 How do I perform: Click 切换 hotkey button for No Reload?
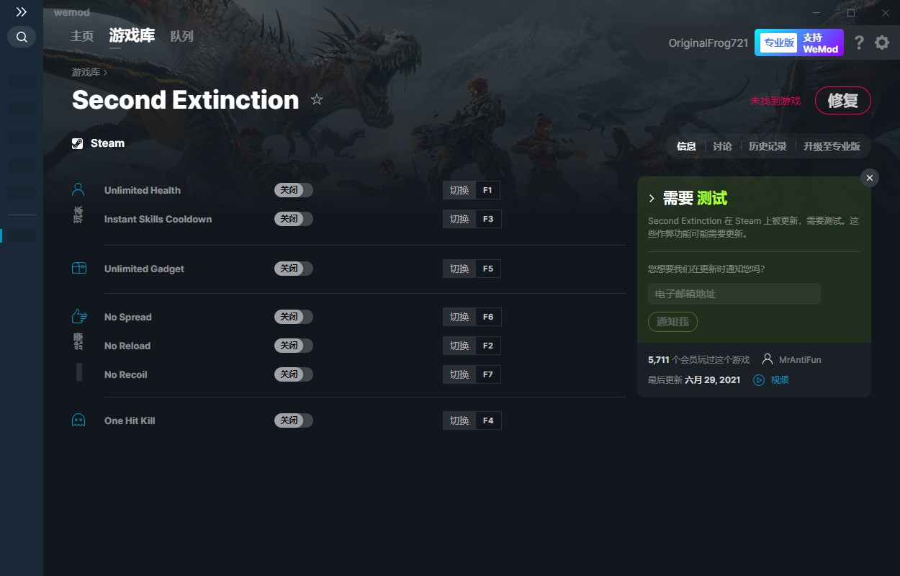[x=459, y=346]
